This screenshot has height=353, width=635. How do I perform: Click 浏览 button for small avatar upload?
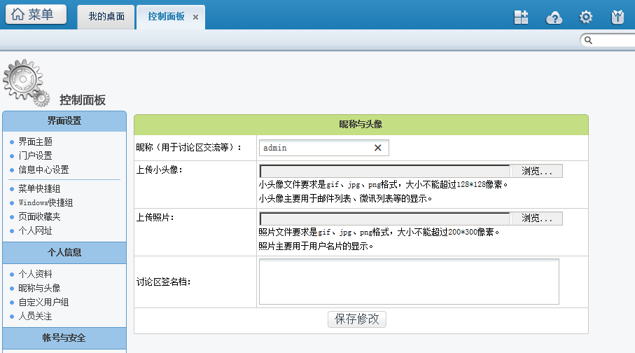pyautogui.click(x=537, y=172)
